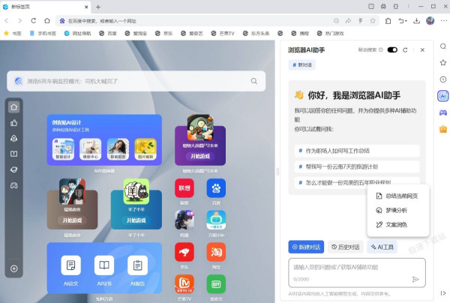Refresh the AI assistant panel
Image resolution: width=450 pixels, height=303 pixels.
(405, 50)
